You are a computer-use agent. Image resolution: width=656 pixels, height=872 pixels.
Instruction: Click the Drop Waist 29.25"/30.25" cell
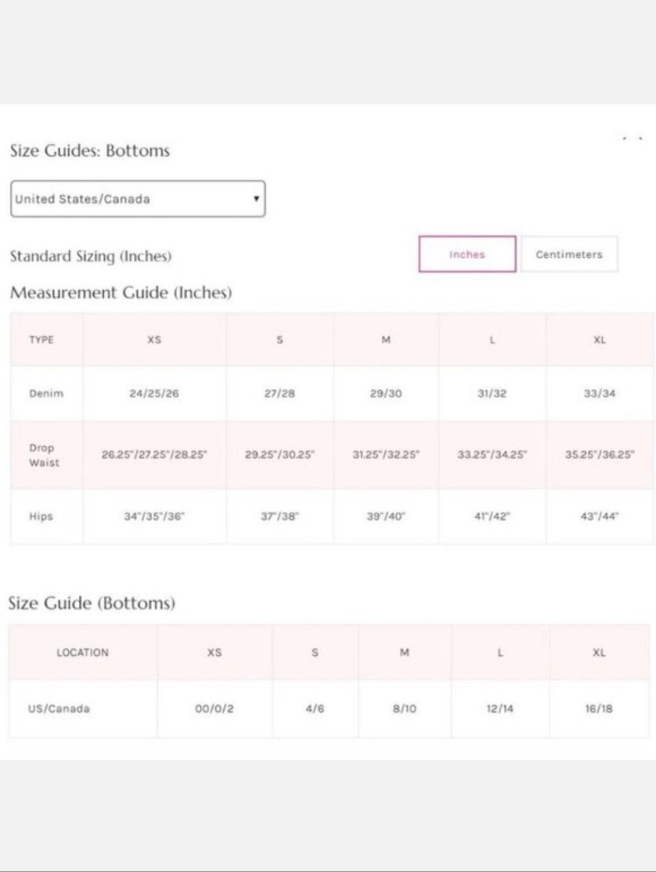tap(279, 454)
